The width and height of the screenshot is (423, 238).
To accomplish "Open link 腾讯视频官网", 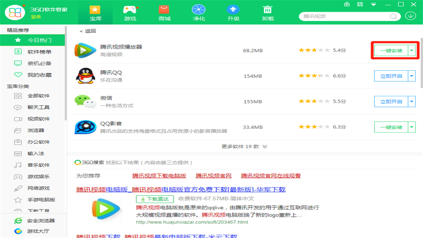I will [x=214, y=176].
